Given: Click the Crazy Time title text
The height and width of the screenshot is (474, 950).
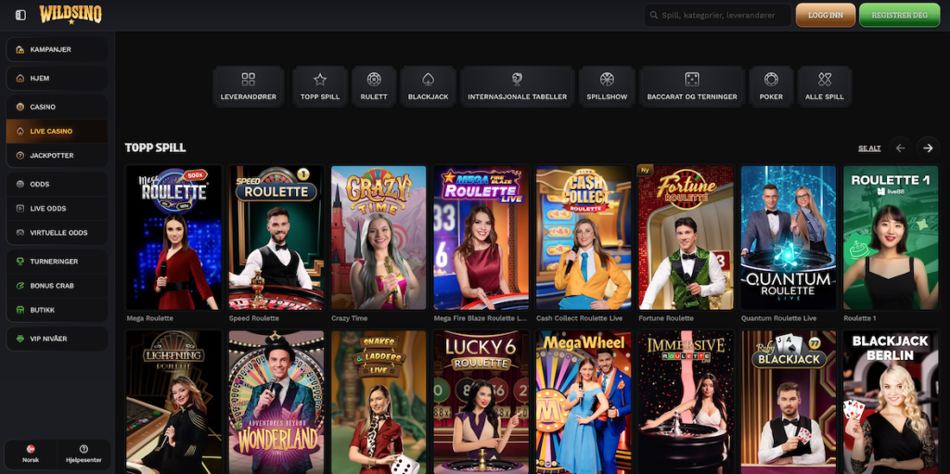Looking at the screenshot, I should tap(350, 318).
